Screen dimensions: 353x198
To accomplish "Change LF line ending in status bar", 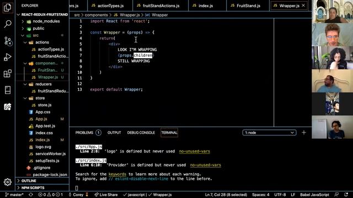I will click(293, 195).
